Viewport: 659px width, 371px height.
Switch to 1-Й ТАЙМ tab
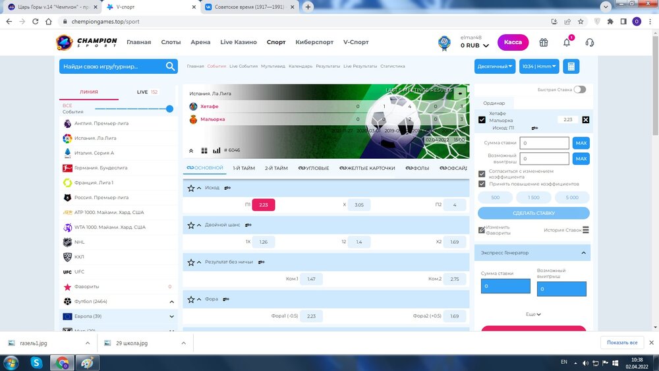[x=244, y=168]
